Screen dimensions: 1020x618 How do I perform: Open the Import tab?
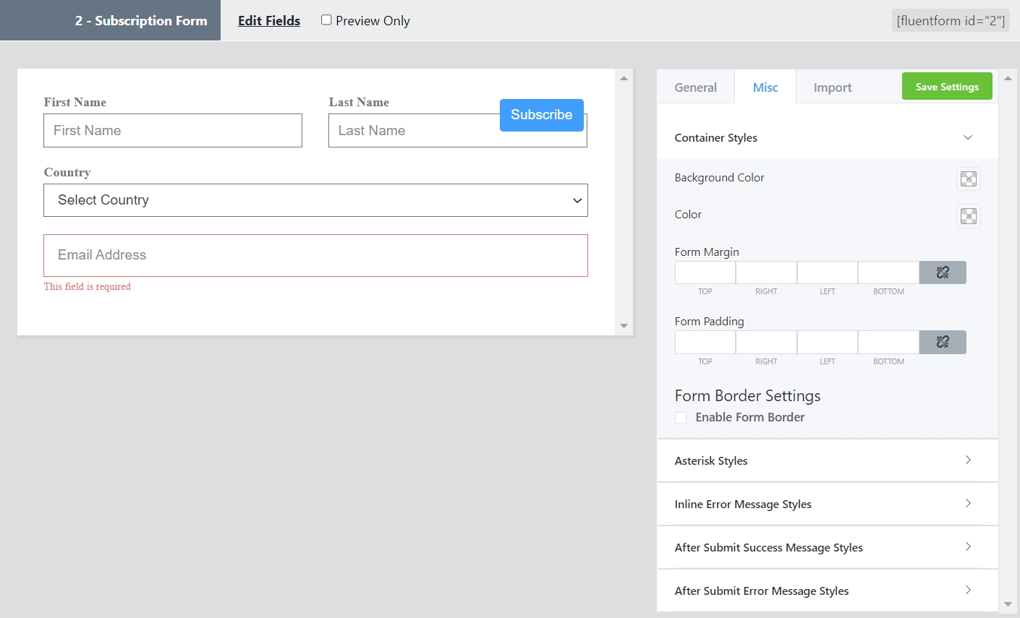pyautogui.click(x=833, y=87)
